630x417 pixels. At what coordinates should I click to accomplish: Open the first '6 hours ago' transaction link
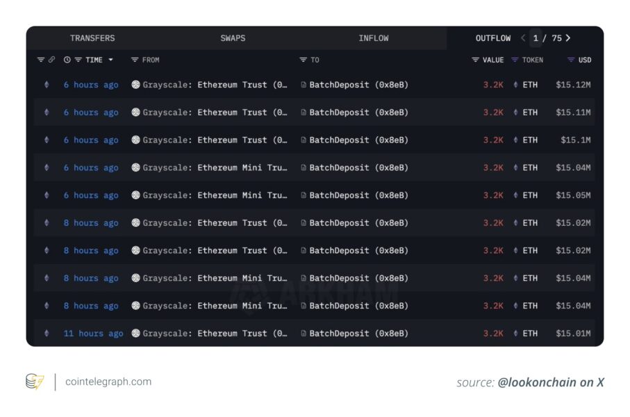[x=91, y=85]
